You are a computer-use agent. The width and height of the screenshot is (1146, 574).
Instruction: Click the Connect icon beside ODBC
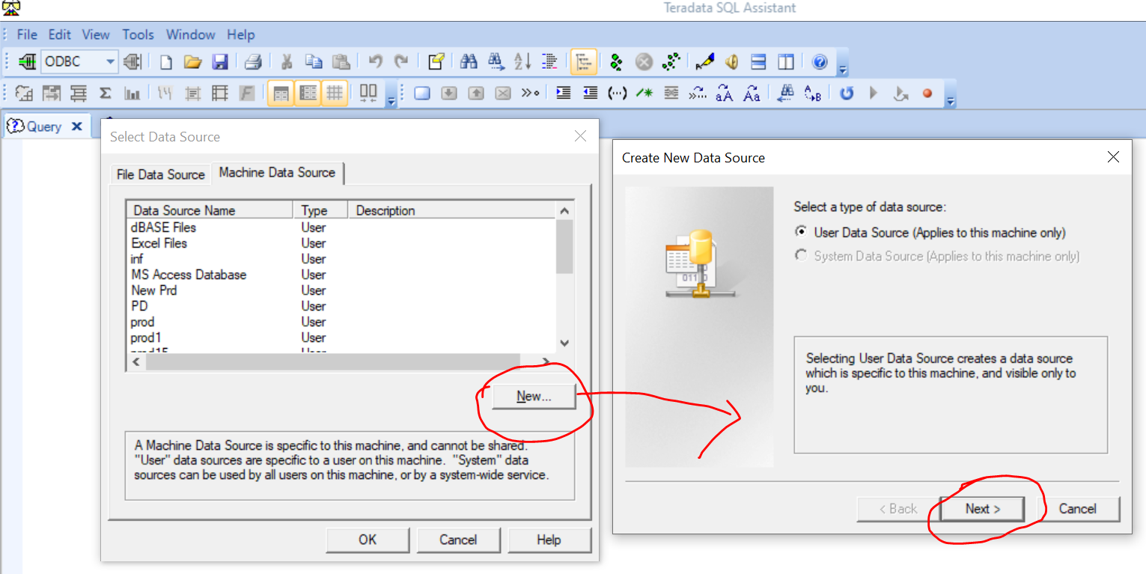click(27, 62)
